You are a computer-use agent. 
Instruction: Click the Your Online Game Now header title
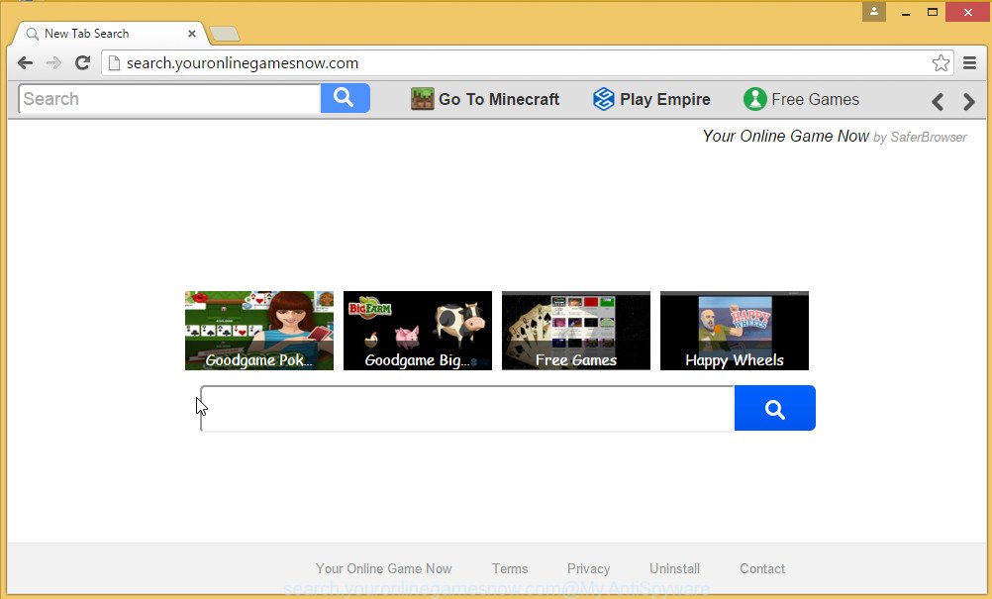786,136
